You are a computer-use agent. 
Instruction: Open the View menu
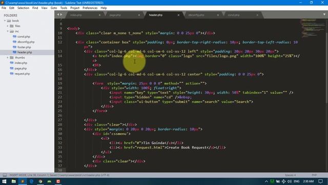tap(45, 8)
